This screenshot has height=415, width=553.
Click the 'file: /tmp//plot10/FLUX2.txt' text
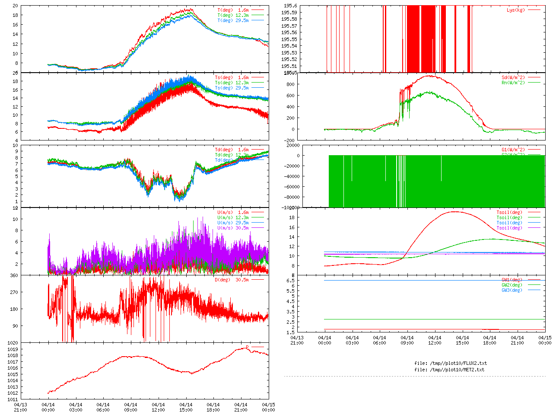[x=451, y=363]
